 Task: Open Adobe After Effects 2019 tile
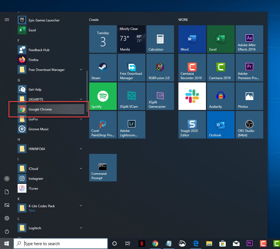(249, 39)
